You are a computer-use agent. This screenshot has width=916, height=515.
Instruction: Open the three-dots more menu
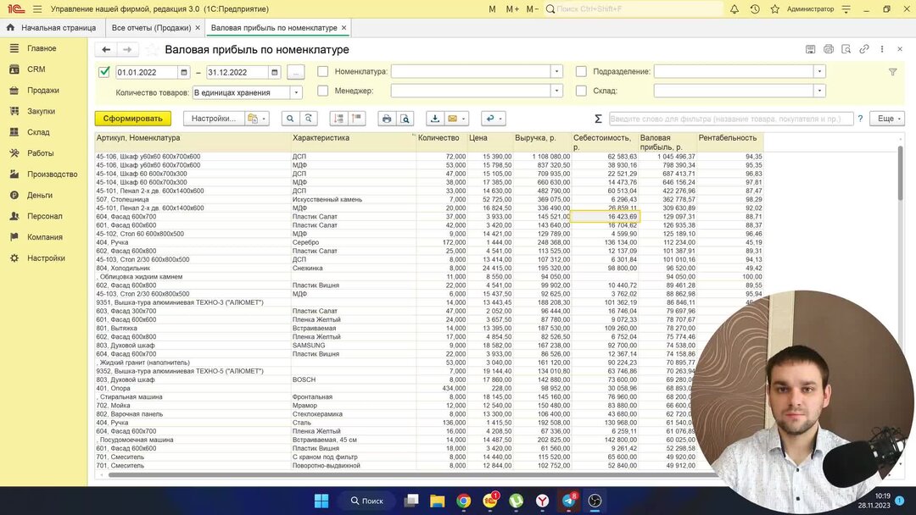pyautogui.click(x=882, y=50)
